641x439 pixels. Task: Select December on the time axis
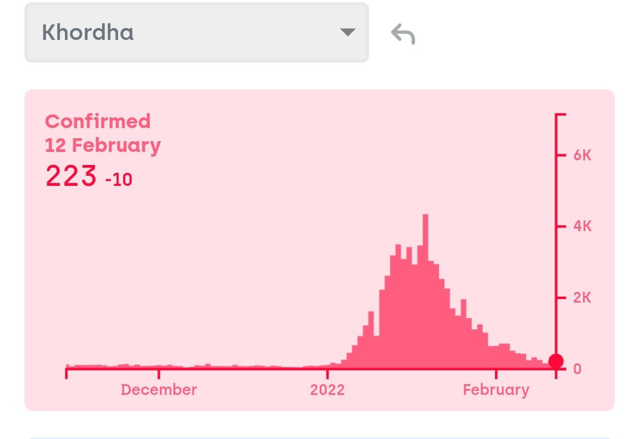tap(159, 390)
